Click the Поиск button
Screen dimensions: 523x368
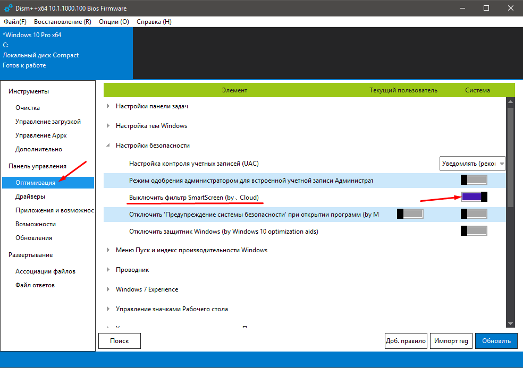coord(120,341)
